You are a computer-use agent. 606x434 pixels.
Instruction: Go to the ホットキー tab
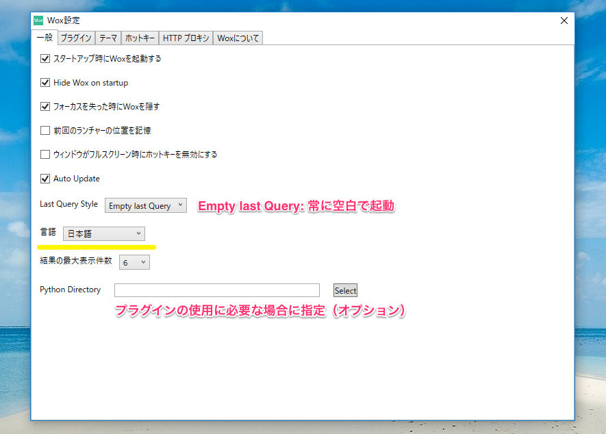click(140, 38)
